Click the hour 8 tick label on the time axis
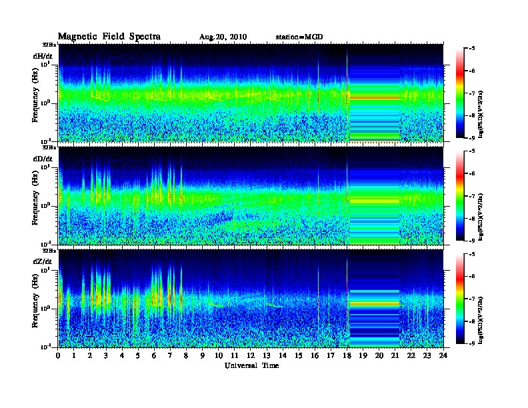 [x=186, y=355]
